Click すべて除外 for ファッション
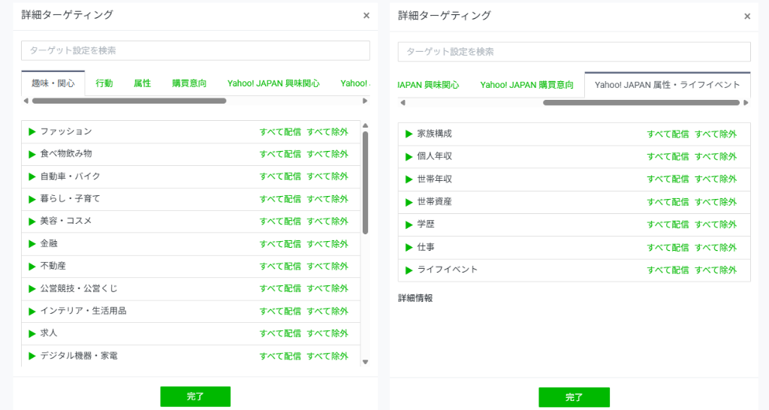 [x=327, y=132]
